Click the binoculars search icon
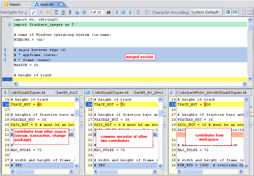The width and height of the screenshot is (254, 176). click(x=108, y=12)
